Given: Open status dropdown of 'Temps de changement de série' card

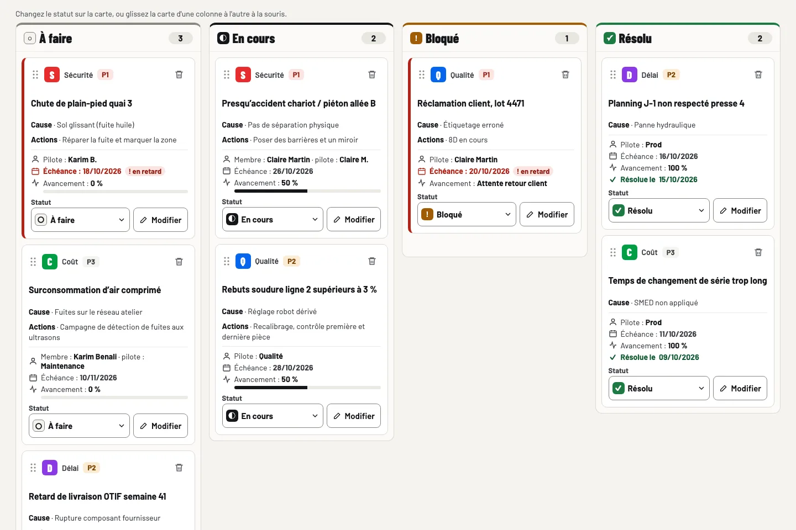Looking at the screenshot, I should pyautogui.click(x=659, y=388).
